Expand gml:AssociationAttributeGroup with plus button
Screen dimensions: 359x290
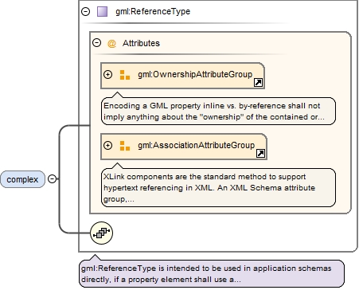pos(107,145)
